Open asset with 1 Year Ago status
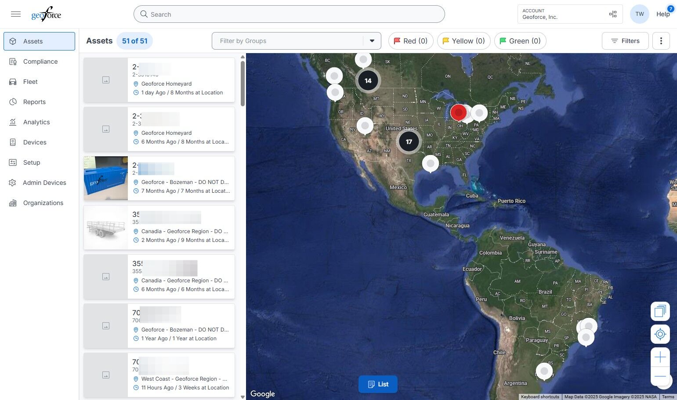 pyautogui.click(x=159, y=326)
